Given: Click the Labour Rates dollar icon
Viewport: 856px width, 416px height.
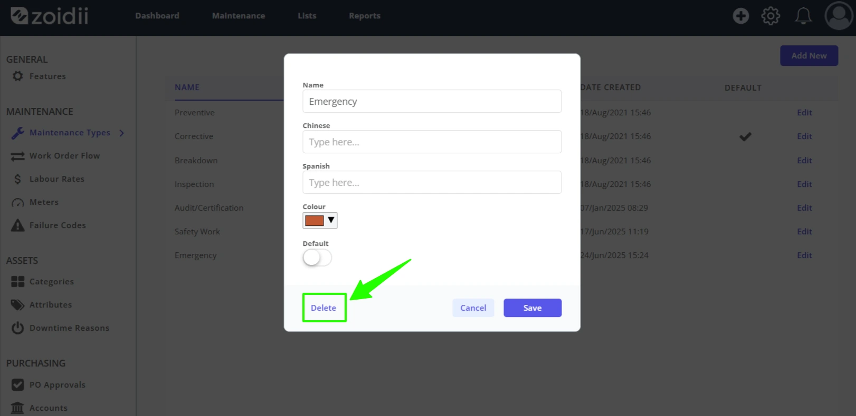Looking at the screenshot, I should pyautogui.click(x=18, y=179).
